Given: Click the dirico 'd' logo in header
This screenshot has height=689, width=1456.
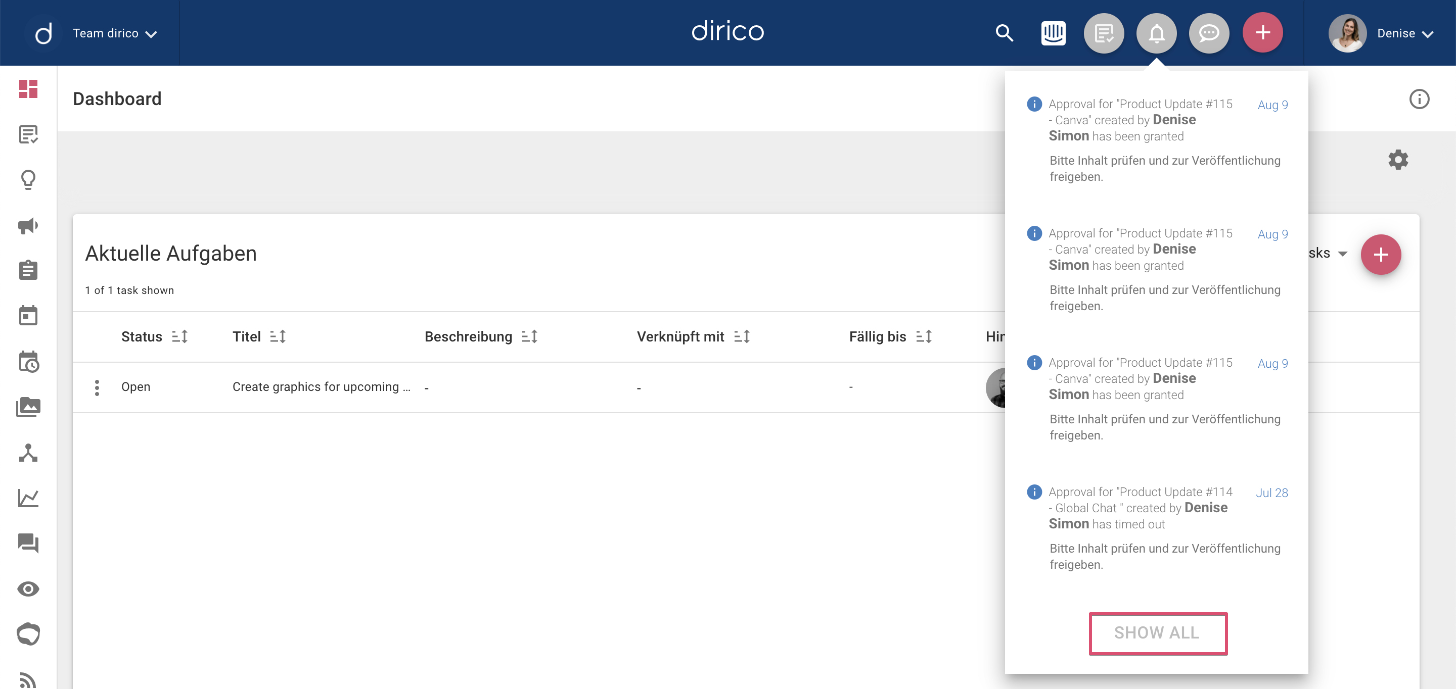Looking at the screenshot, I should tap(43, 33).
